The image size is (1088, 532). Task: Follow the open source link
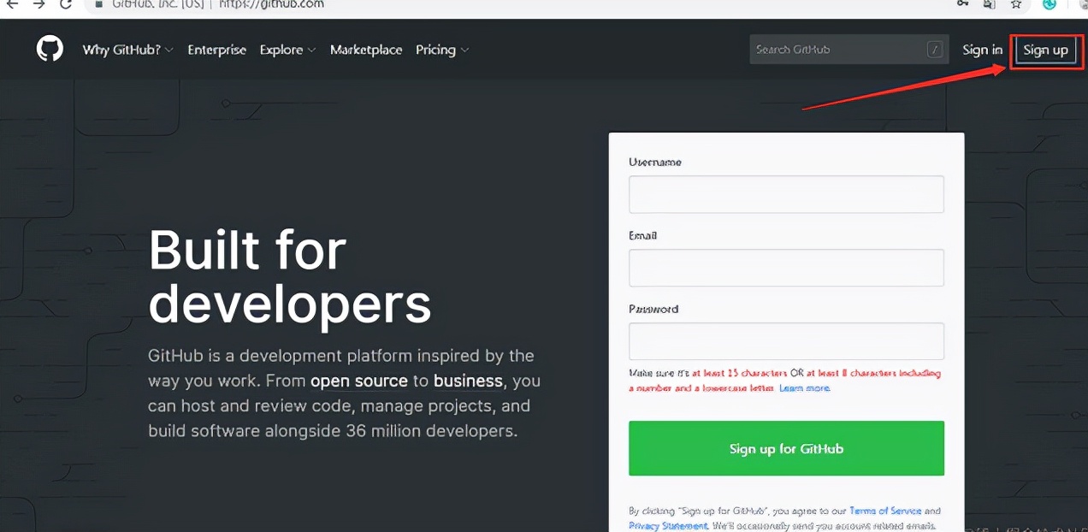coord(359,381)
